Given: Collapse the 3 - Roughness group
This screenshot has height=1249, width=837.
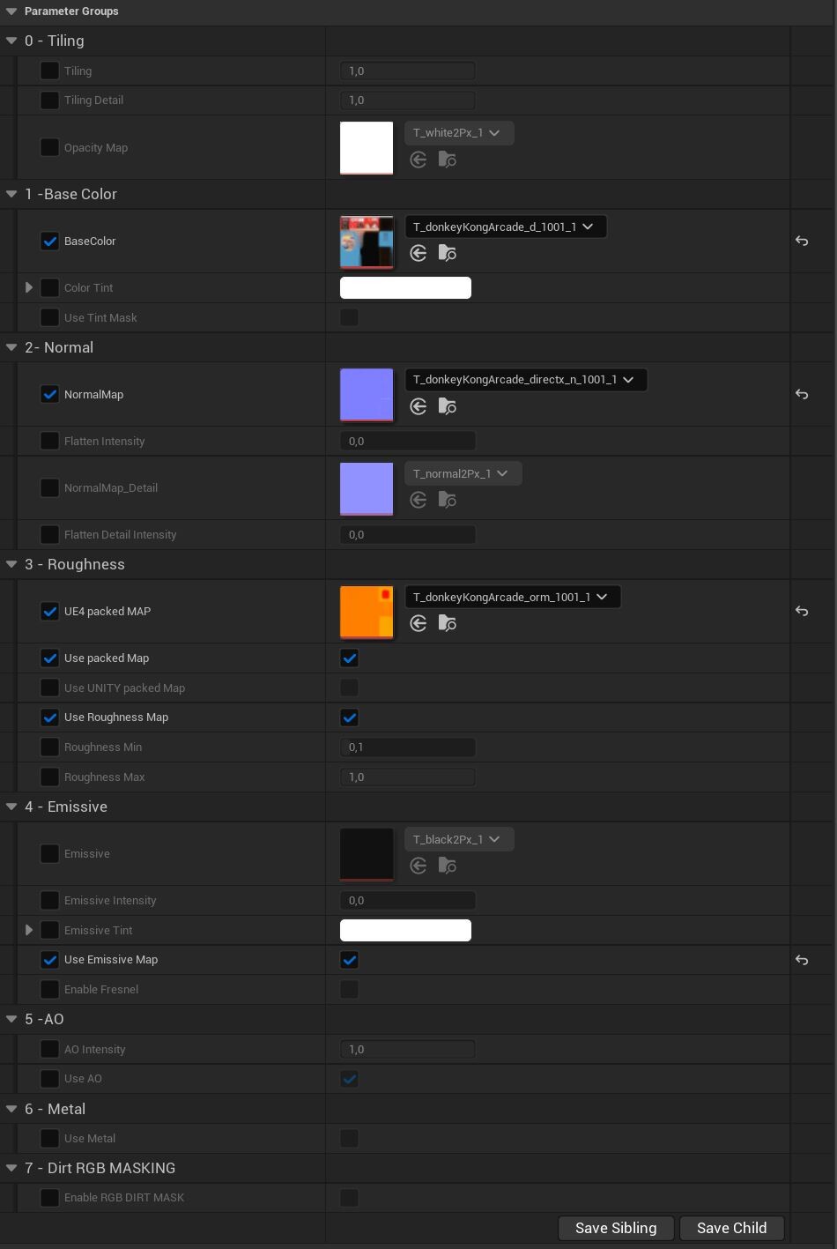Looking at the screenshot, I should 11,564.
